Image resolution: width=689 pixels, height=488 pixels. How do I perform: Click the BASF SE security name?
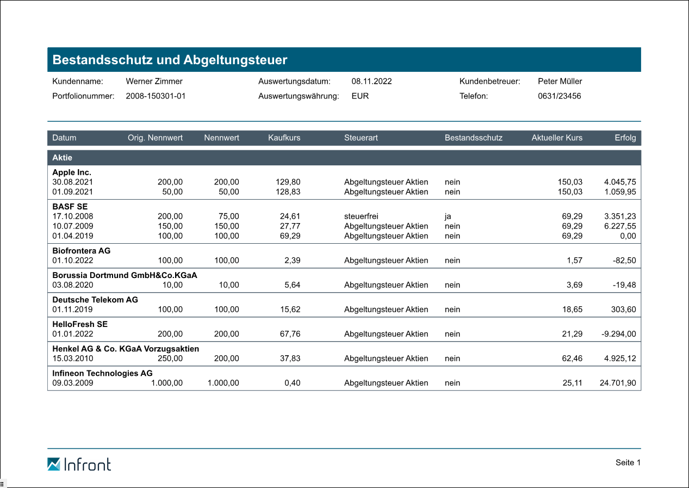tap(70, 207)
